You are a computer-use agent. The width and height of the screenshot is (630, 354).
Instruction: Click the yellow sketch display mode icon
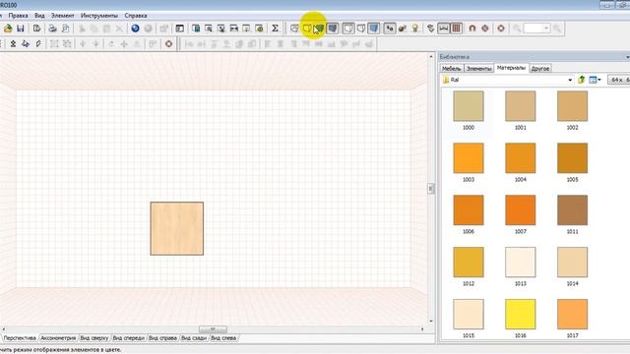[307, 29]
